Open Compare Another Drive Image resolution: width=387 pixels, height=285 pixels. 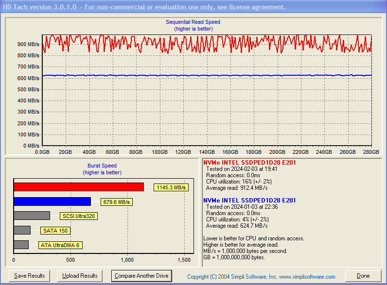click(x=141, y=276)
